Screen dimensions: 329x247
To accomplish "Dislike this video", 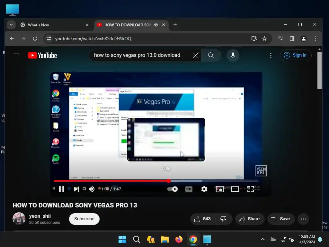I will tap(224, 219).
